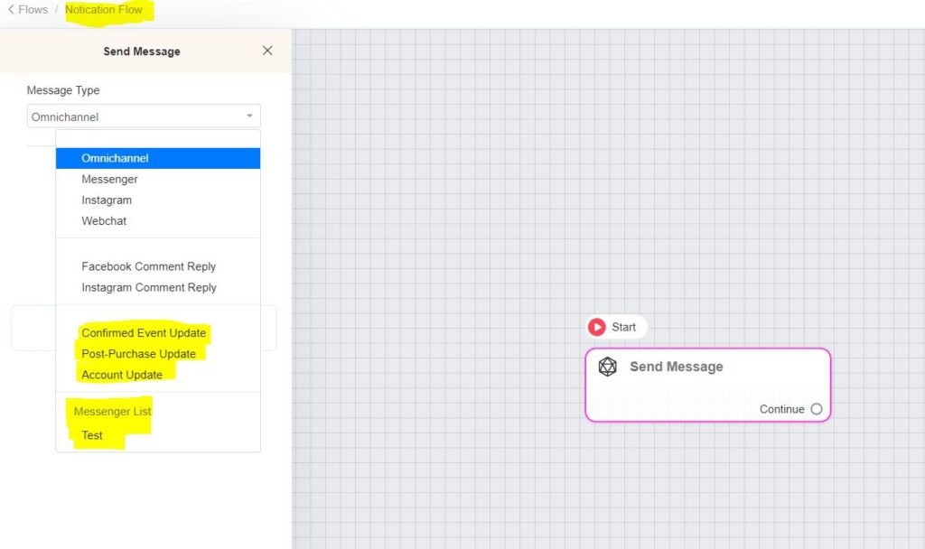Click the Messenger List group label

pos(113,412)
